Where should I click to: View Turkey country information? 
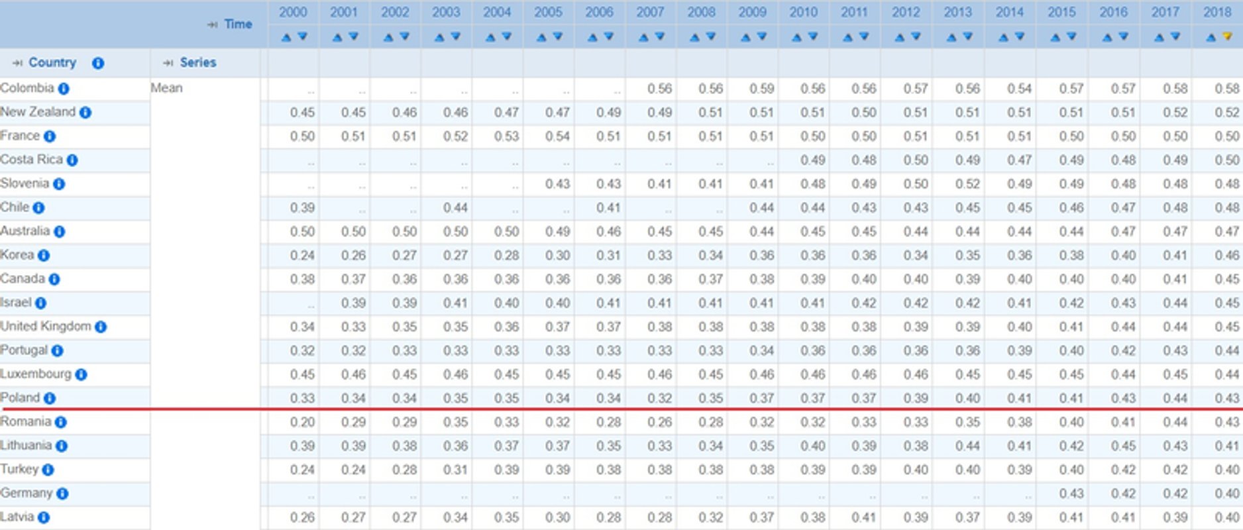pyautogui.click(x=48, y=470)
